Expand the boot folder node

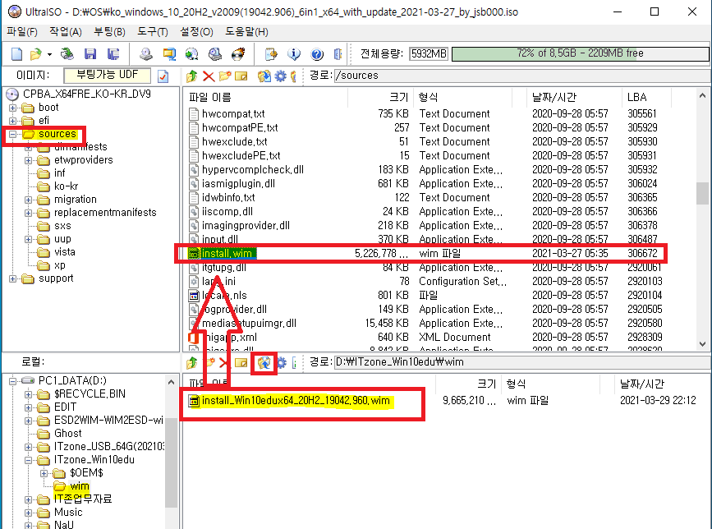(12, 108)
